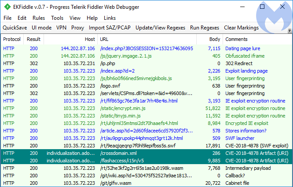The height and width of the screenshot is (187, 293).
Task: Click Update/View Regexes button
Action: click(160, 28)
